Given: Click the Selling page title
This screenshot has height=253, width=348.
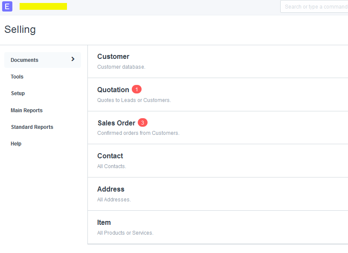Looking at the screenshot, I should [x=20, y=29].
